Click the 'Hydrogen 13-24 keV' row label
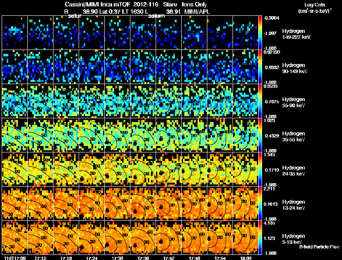This screenshot has height=260, width=342. click(x=294, y=205)
